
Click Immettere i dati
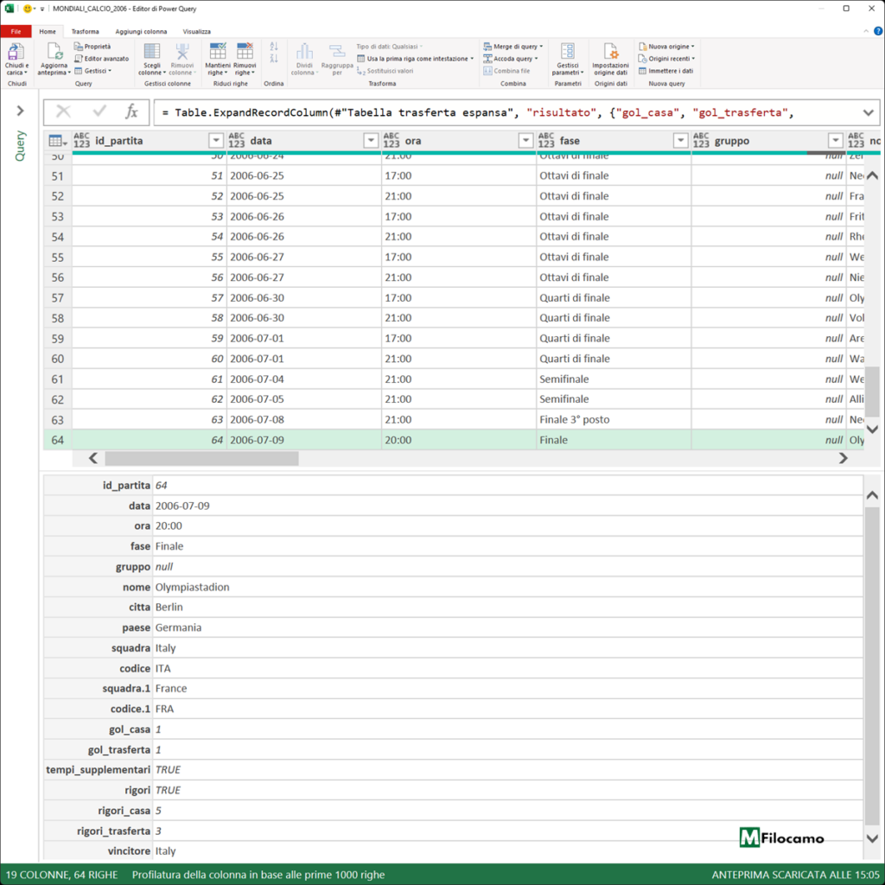(666, 71)
